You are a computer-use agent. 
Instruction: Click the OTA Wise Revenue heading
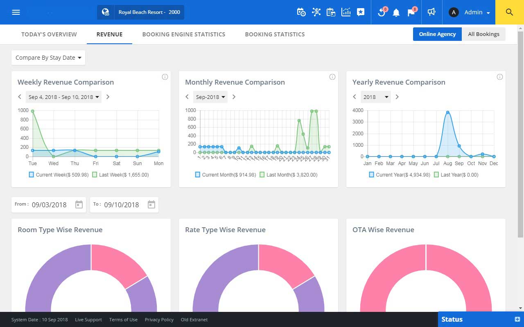(x=383, y=230)
